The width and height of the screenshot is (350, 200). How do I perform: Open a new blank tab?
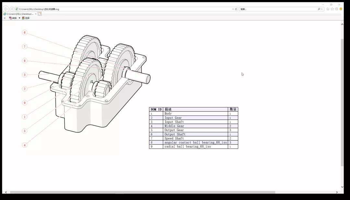click(40, 14)
